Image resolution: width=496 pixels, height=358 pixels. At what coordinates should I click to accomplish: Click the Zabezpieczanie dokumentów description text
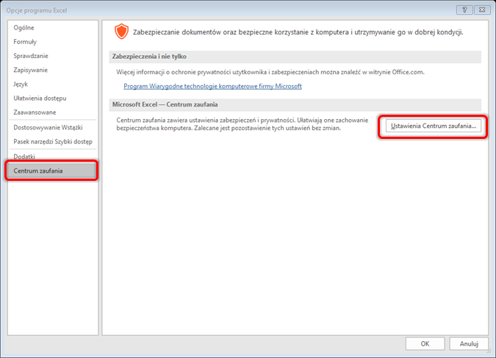298,32
